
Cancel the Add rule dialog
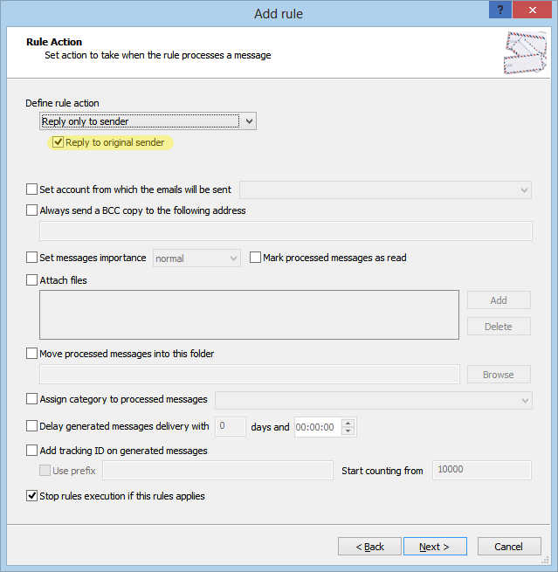[x=509, y=546]
